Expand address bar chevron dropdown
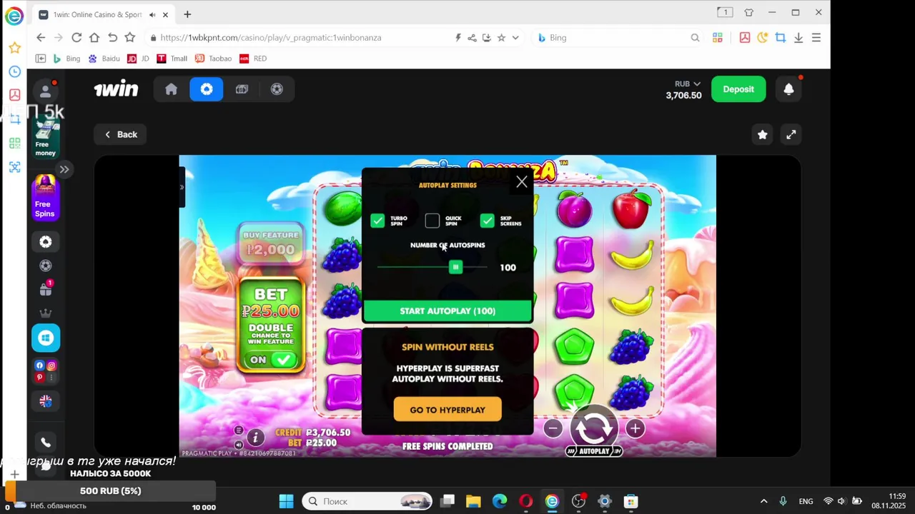Screen dimensions: 915x514 coord(515,38)
